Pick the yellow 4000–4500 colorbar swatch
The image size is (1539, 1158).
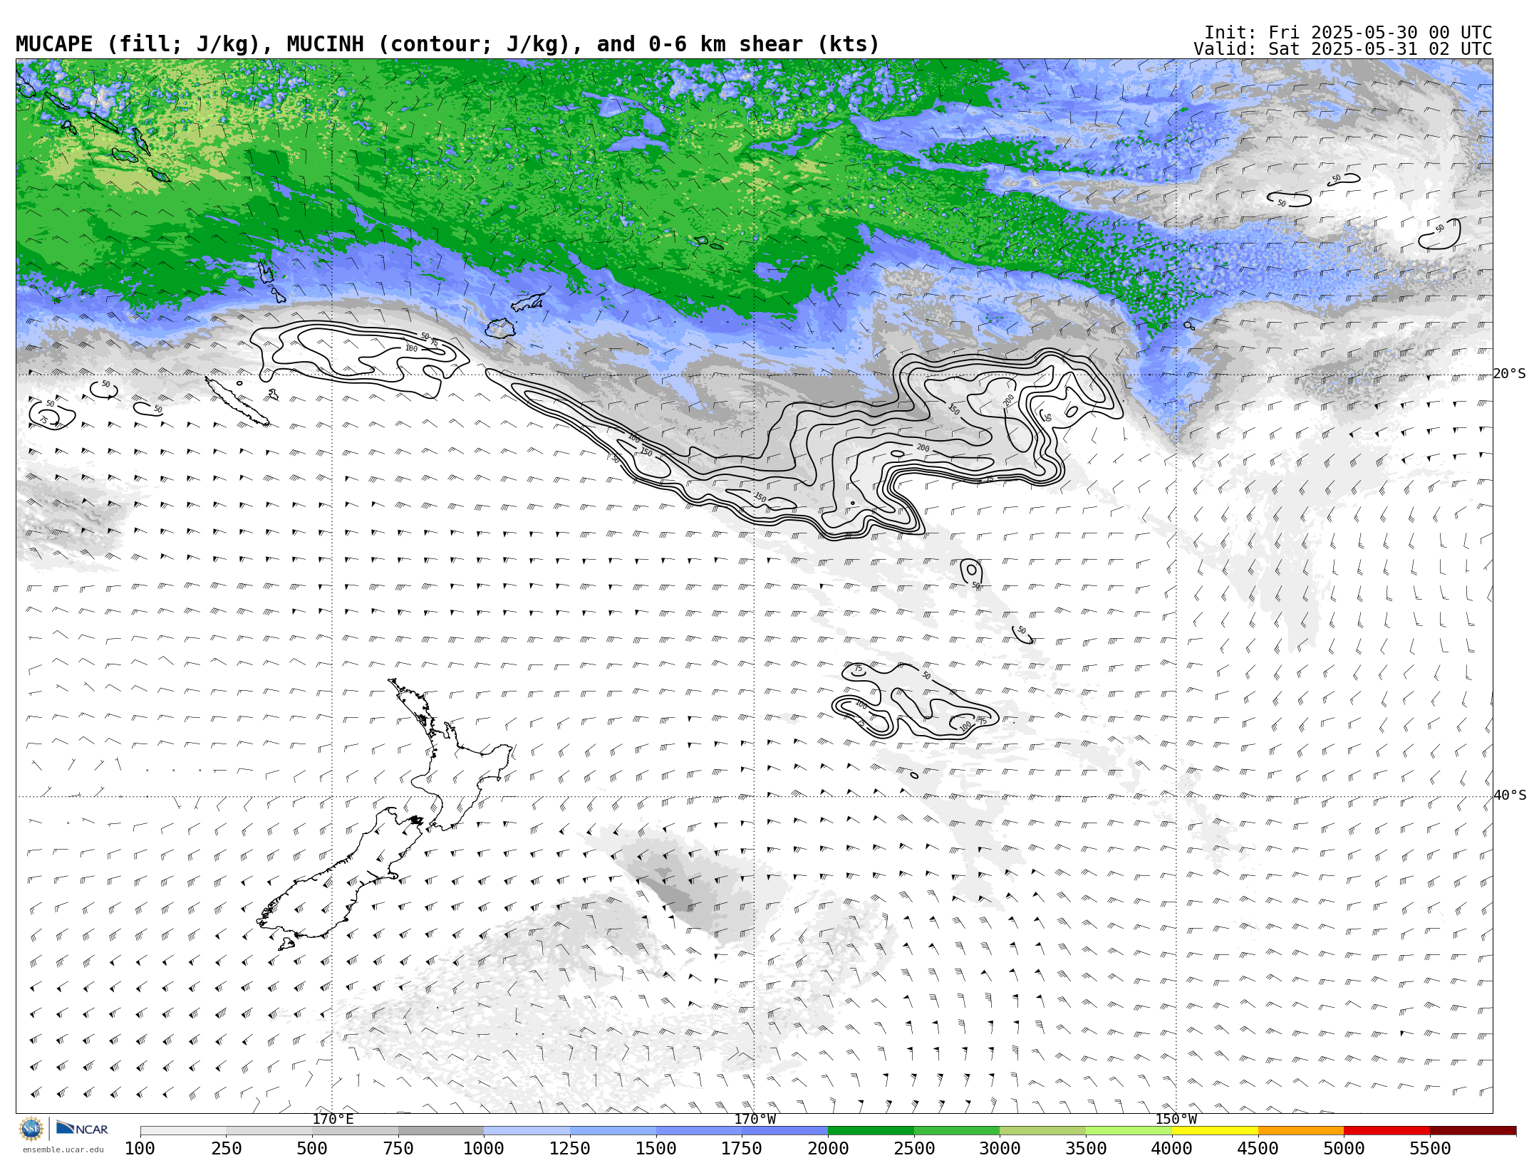tap(1215, 1131)
